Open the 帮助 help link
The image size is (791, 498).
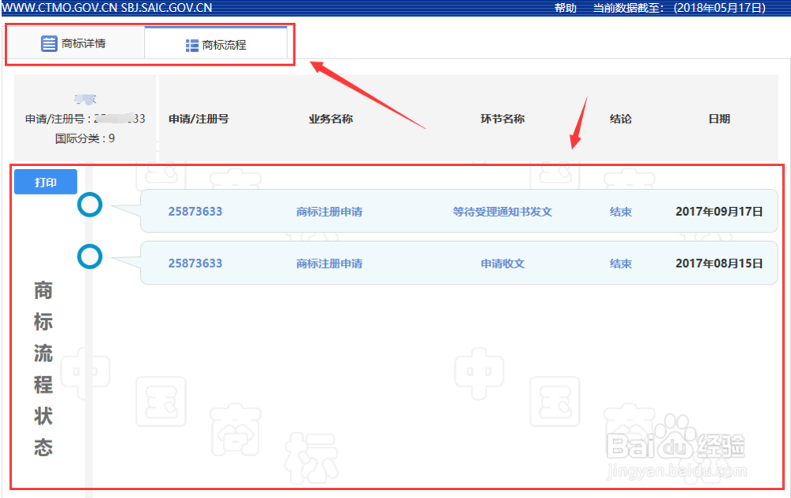click(x=566, y=7)
